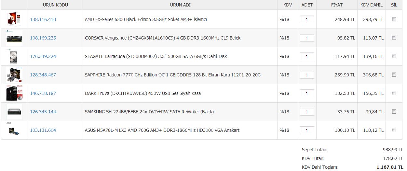Mark Samsung SH-224BB row for deletion
The image size is (407, 171).
394,112
